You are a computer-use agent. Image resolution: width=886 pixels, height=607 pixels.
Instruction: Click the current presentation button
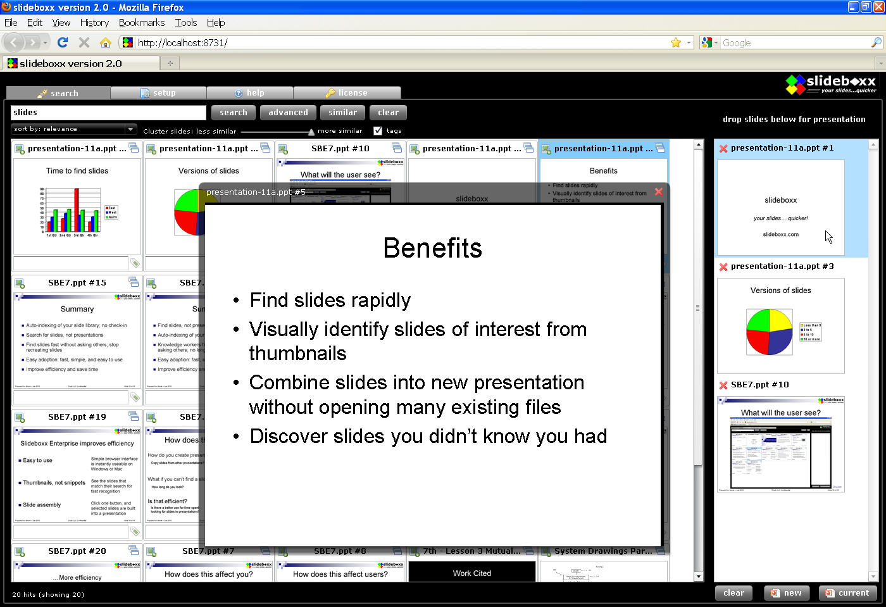pos(848,593)
